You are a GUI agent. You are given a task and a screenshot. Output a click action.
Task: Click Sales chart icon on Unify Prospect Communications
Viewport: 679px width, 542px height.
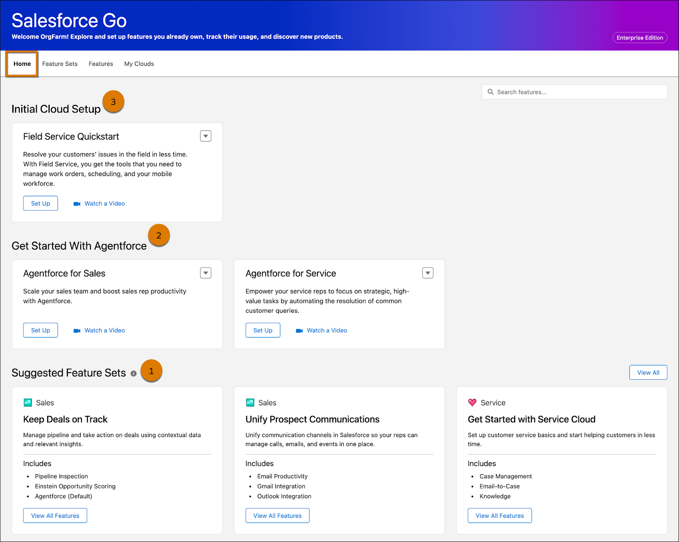click(250, 402)
